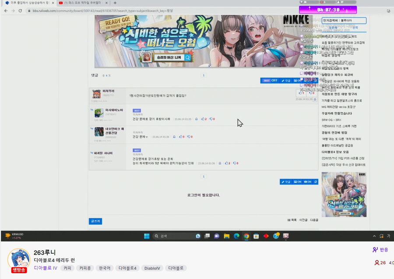Viewport: 394px width, 279px height.
Task: Open the sidebar NIKKE ad image
Action: pos(344,194)
